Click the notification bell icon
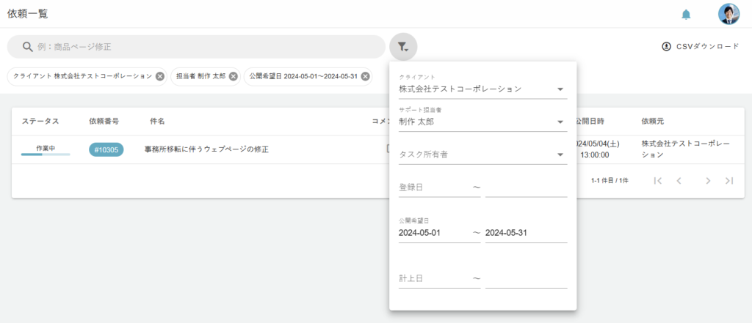752x323 pixels. click(686, 14)
